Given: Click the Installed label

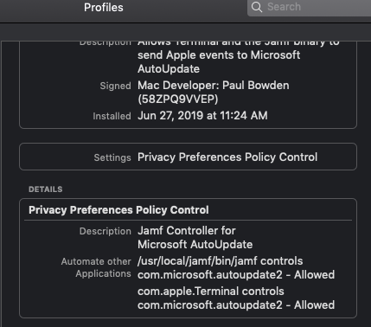Looking at the screenshot, I should pyautogui.click(x=112, y=116).
